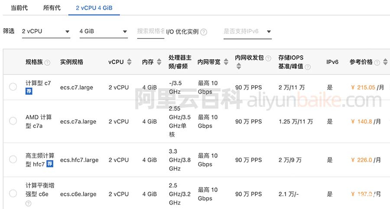Open help icon beside 存储IOPS 基准/峰值

(x=308, y=67)
